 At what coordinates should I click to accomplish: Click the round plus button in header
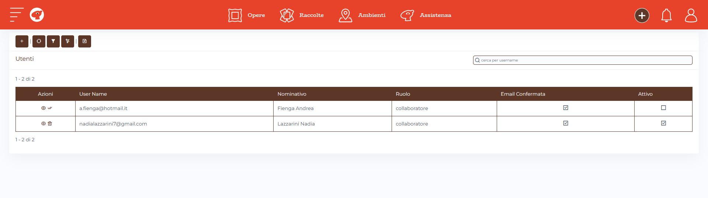pos(642,15)
